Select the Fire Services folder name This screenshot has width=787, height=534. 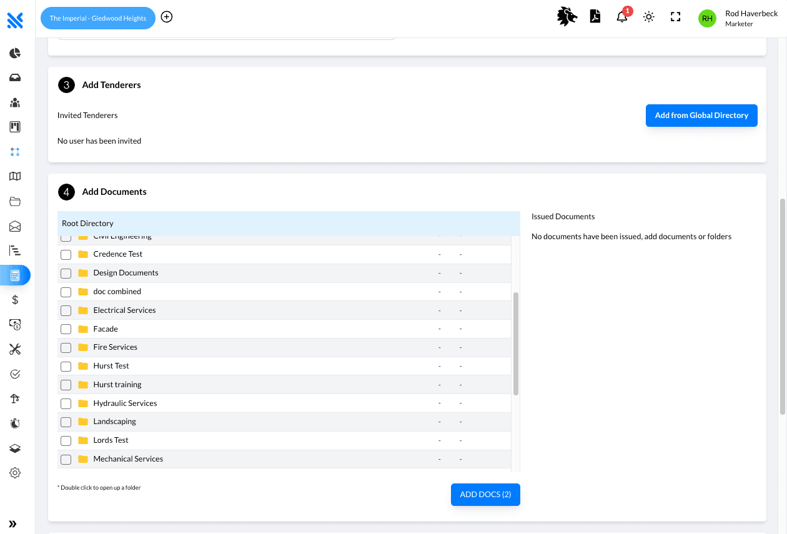coord(115,347)
